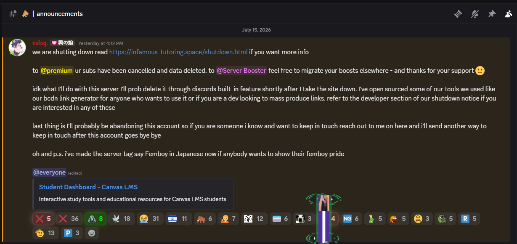517x244 pixels.
Task: Click the slightly smiling emoji after 'support'
Action: pos(480,71)
